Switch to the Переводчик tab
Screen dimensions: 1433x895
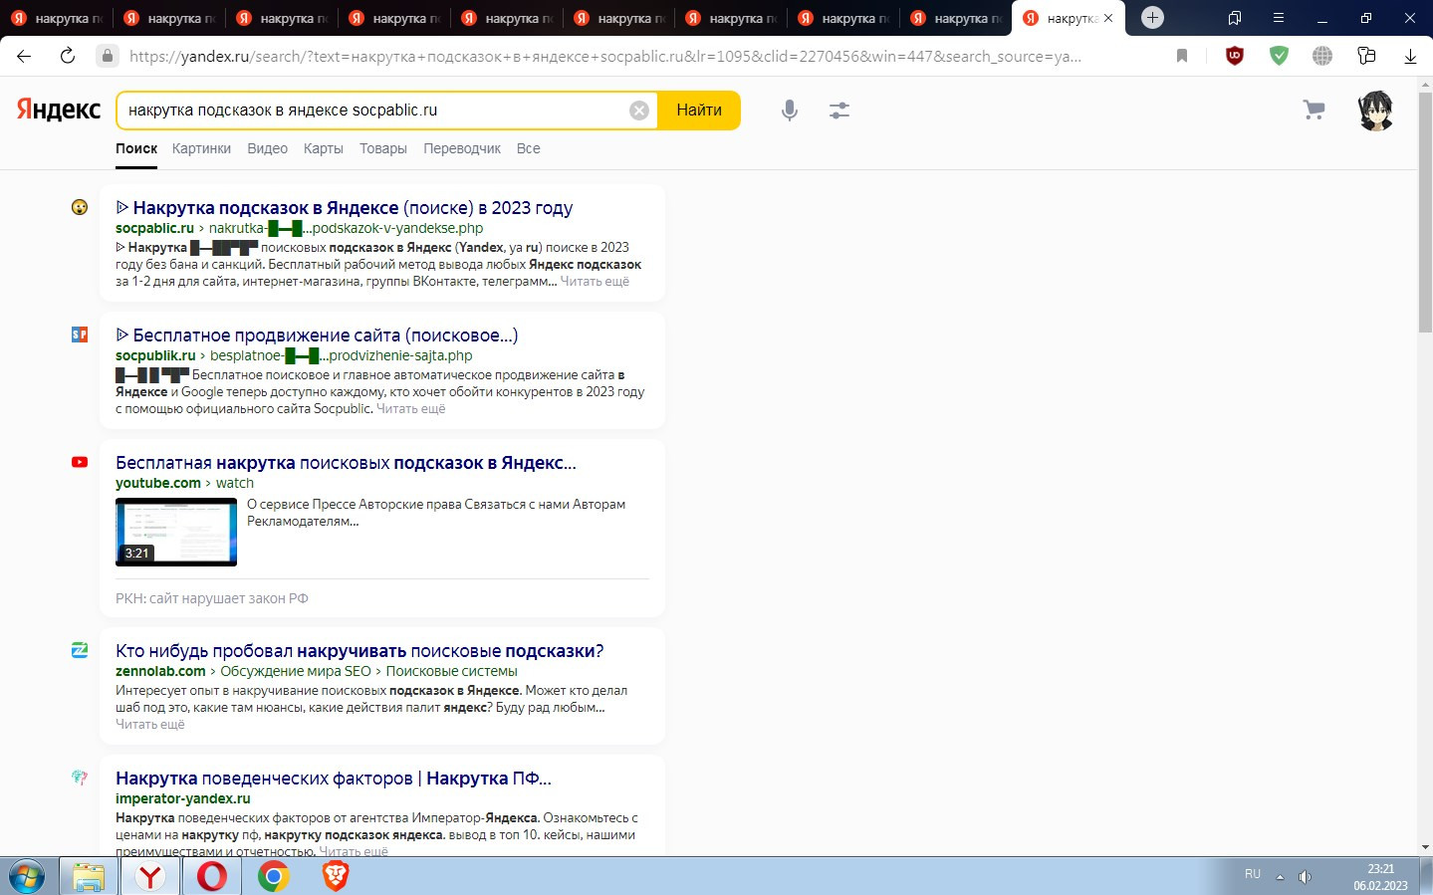tap(462, 148)
